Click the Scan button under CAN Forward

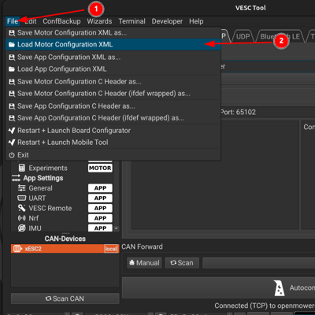[x=182, y=263]
